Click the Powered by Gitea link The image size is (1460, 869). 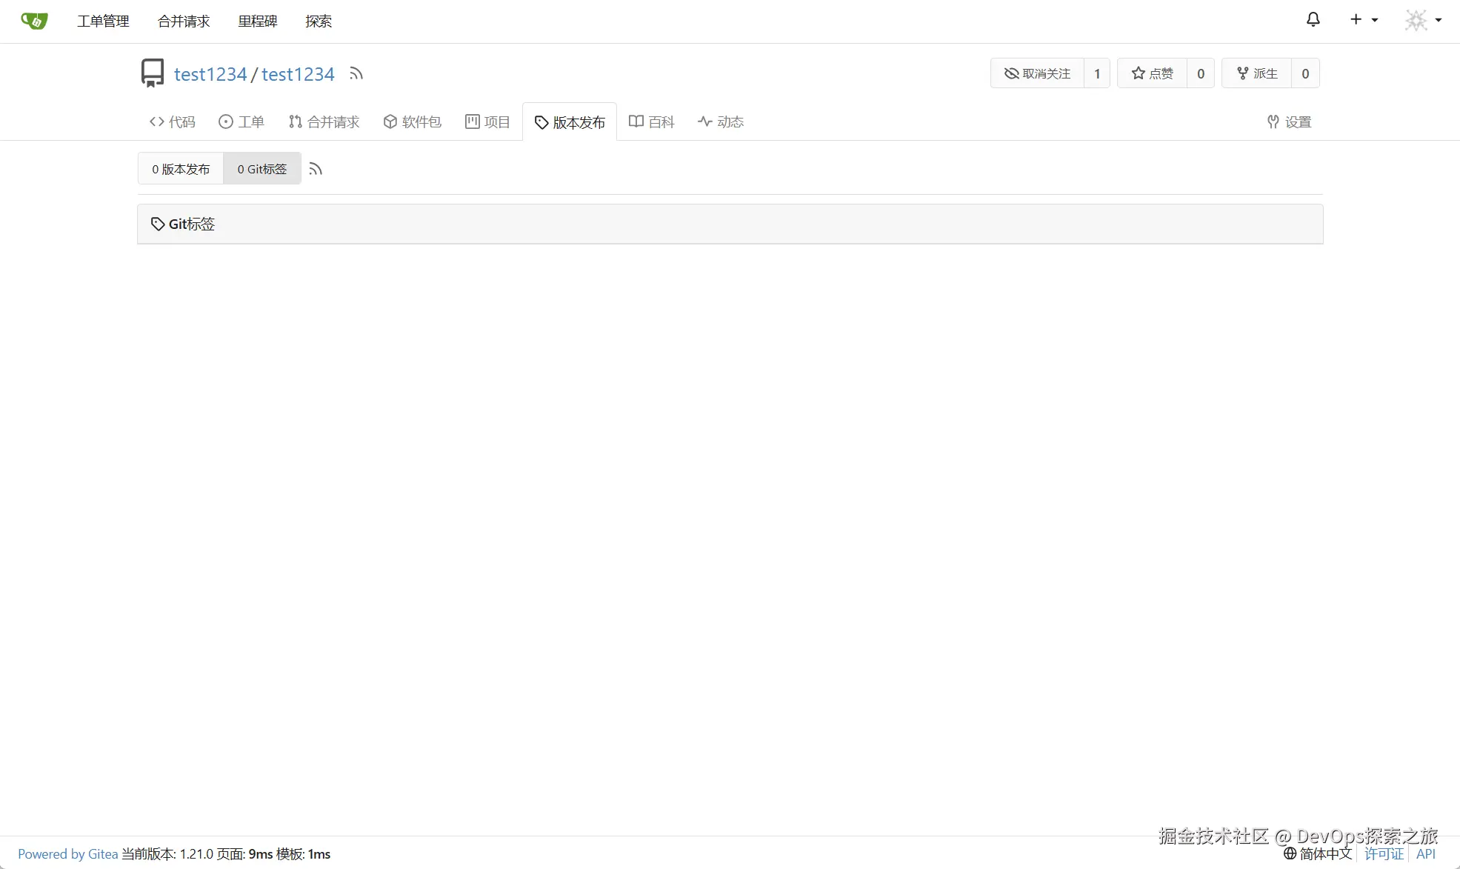click(68, 853)
